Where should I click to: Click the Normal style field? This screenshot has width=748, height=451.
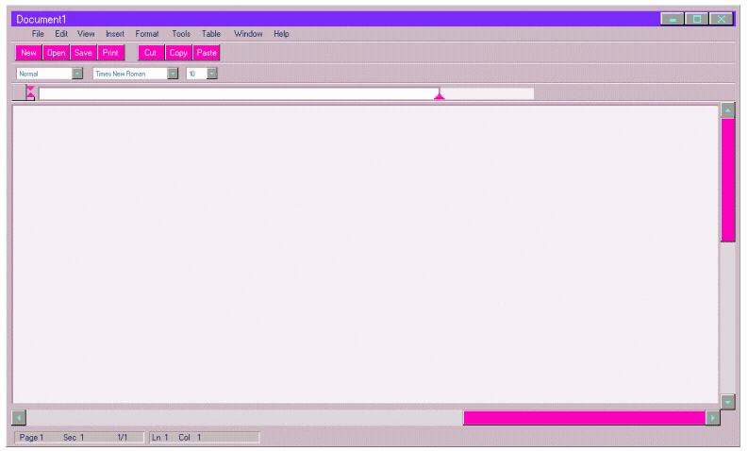[x=44, y=74]
